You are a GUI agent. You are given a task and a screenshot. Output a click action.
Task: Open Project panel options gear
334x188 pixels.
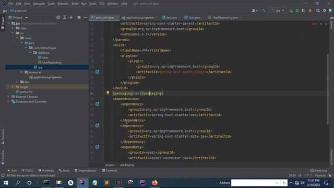click(79, 17)
